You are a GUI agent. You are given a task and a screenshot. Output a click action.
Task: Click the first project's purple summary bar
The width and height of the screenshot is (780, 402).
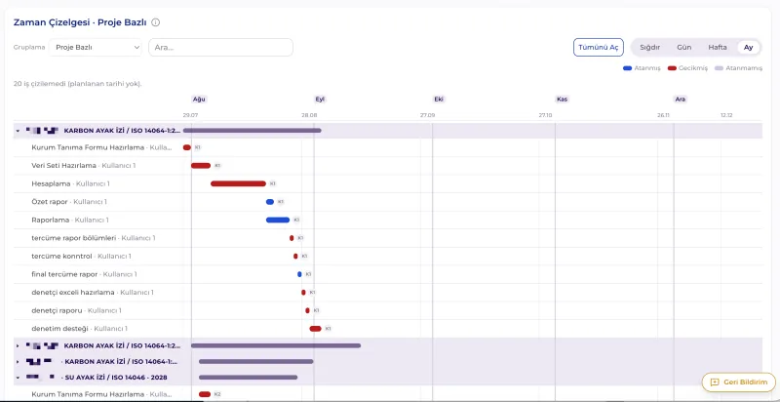(253, 131)
